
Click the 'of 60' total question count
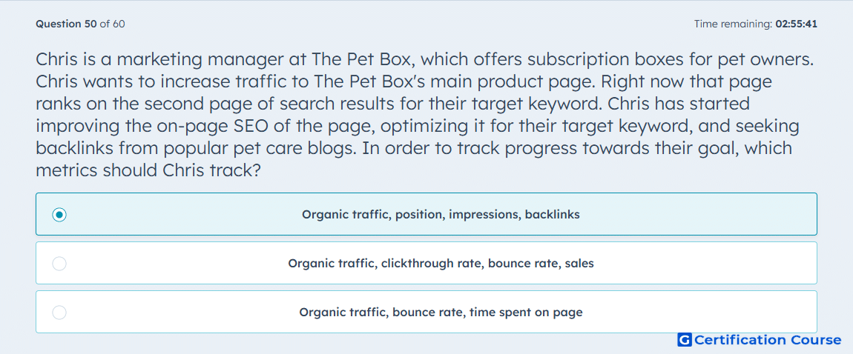[113, 24]
